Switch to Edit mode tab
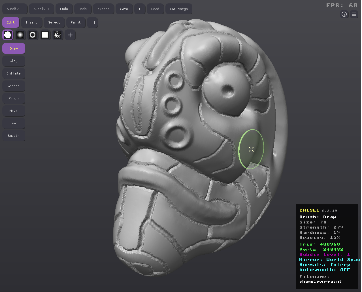Image resolution: width=362 pixels, height=292 pixels. tap(11, 22)
